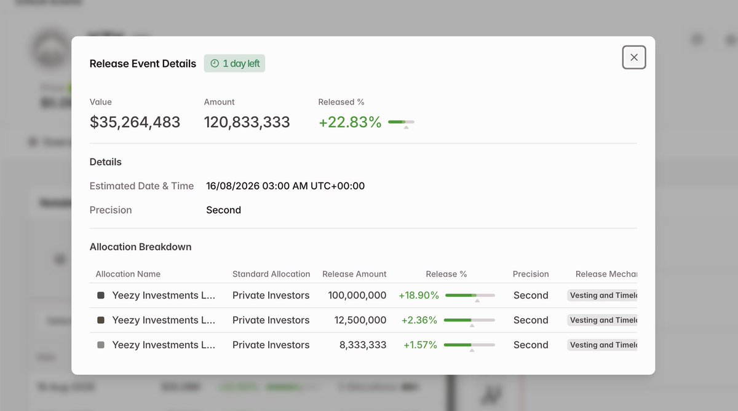Screen dimensions: 738x411
Task: Click the 'Precision' column header in the table
Action: (531, 274)
